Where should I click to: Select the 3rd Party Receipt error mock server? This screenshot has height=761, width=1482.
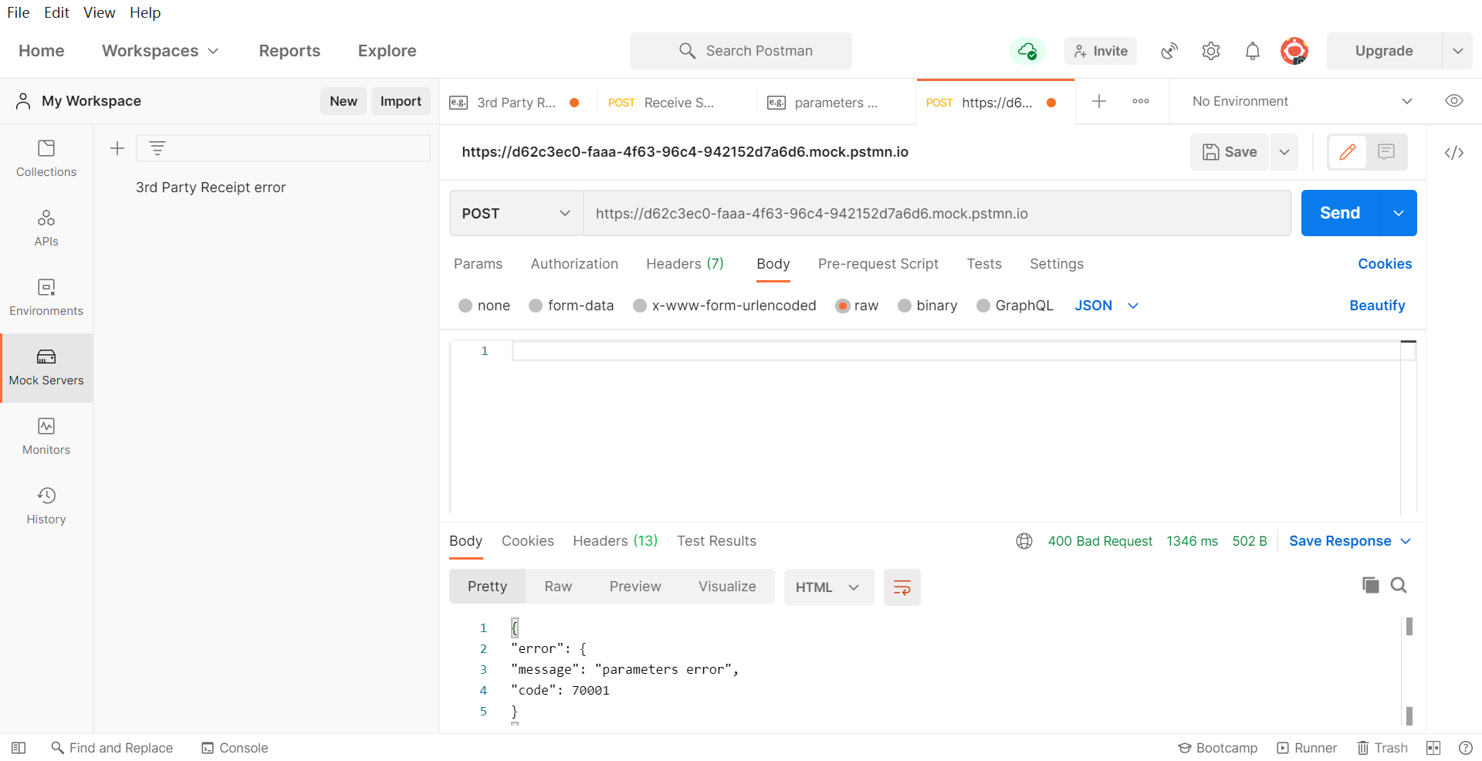211,188
